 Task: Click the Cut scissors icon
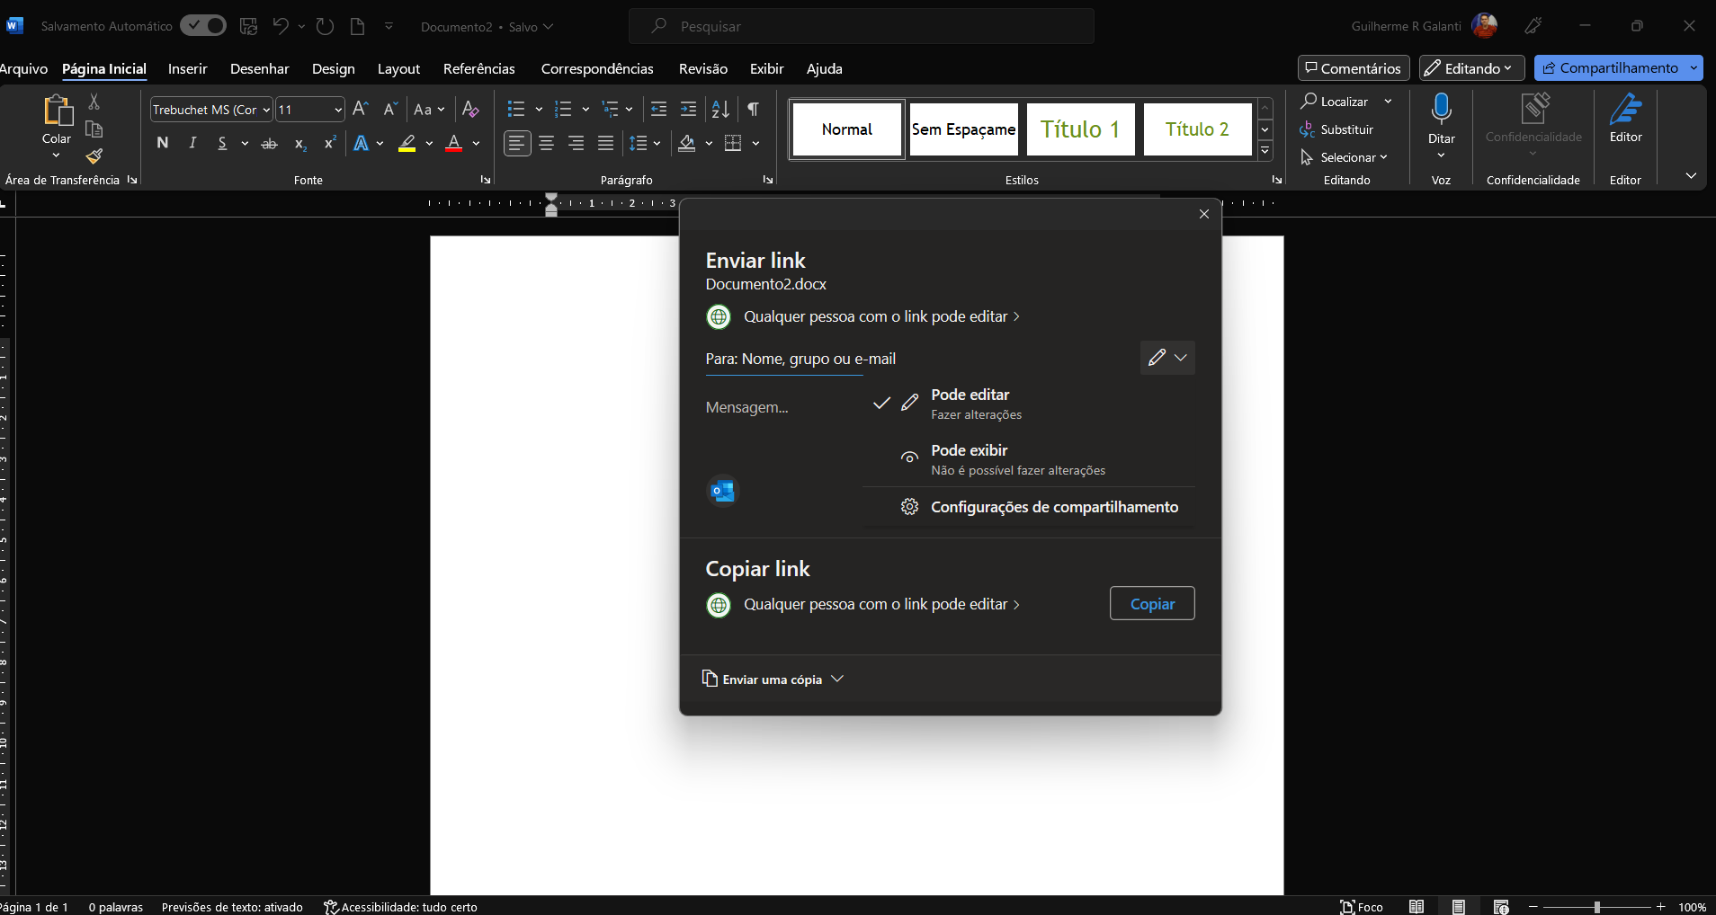(x=94, y=102)
